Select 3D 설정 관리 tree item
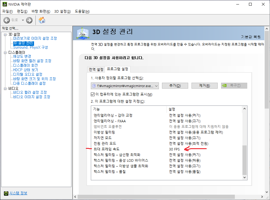270x200 pixels. [23, 43]
